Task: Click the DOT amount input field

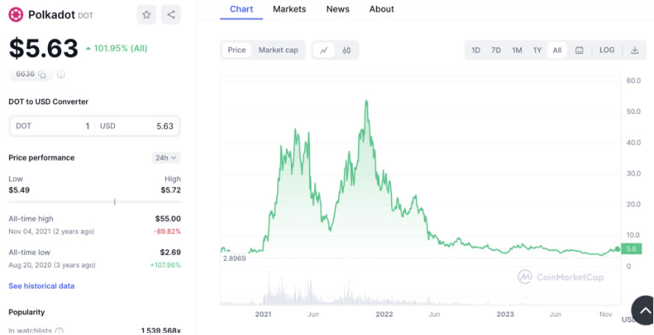Action: pos(52,126)
